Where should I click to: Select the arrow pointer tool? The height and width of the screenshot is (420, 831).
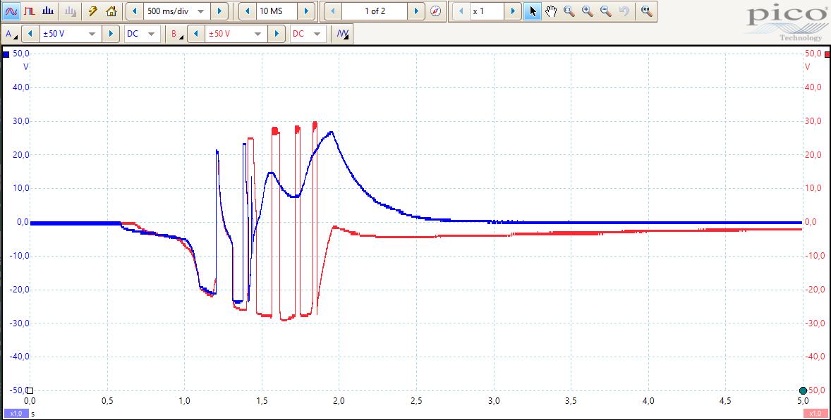[533, 11]
